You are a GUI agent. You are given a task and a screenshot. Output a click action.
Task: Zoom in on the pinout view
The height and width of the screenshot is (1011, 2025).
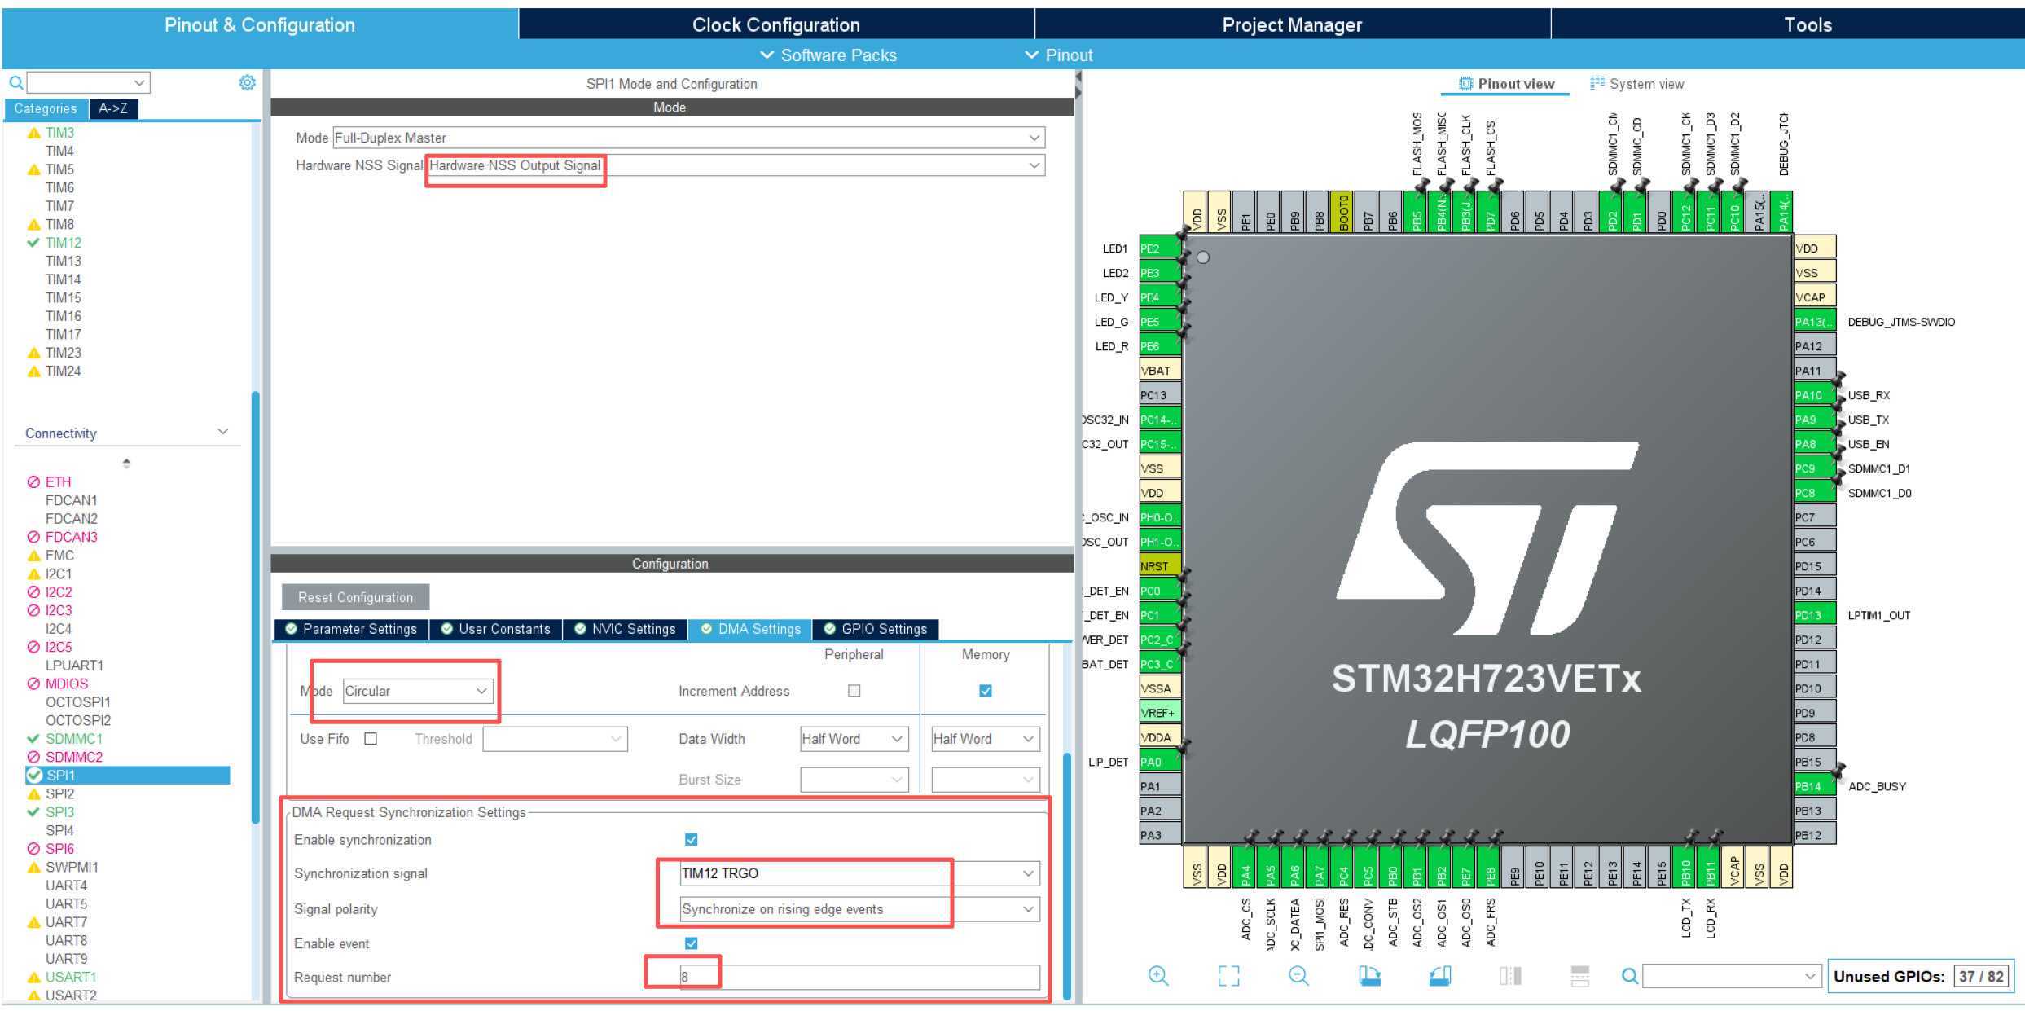click(1158, 975)
